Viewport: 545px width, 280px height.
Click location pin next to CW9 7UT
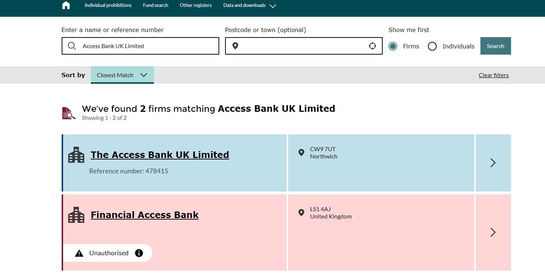[x=301, y=153]
